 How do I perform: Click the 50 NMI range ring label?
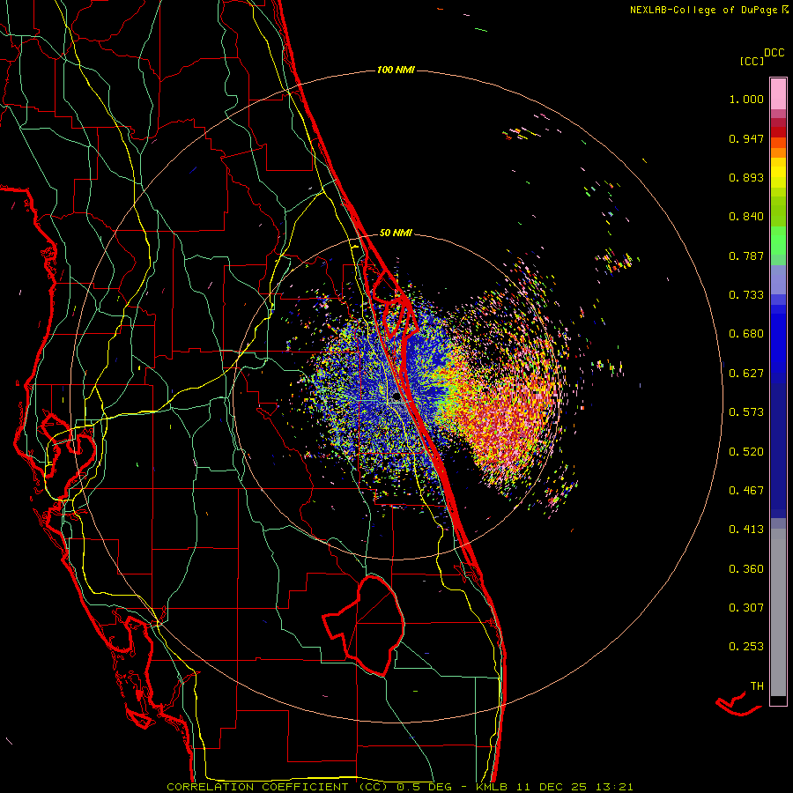tap(396, 233)
